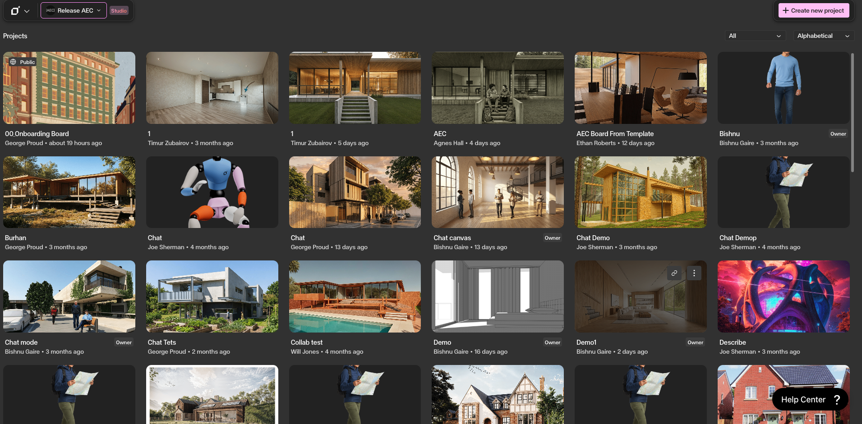Open the Release AEC workspace switcher

click(74, 10)
